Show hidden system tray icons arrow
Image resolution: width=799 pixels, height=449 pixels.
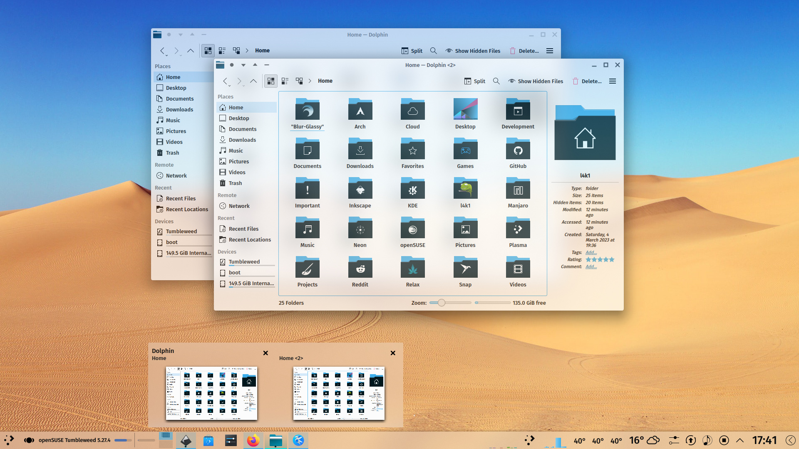[740, 440]
